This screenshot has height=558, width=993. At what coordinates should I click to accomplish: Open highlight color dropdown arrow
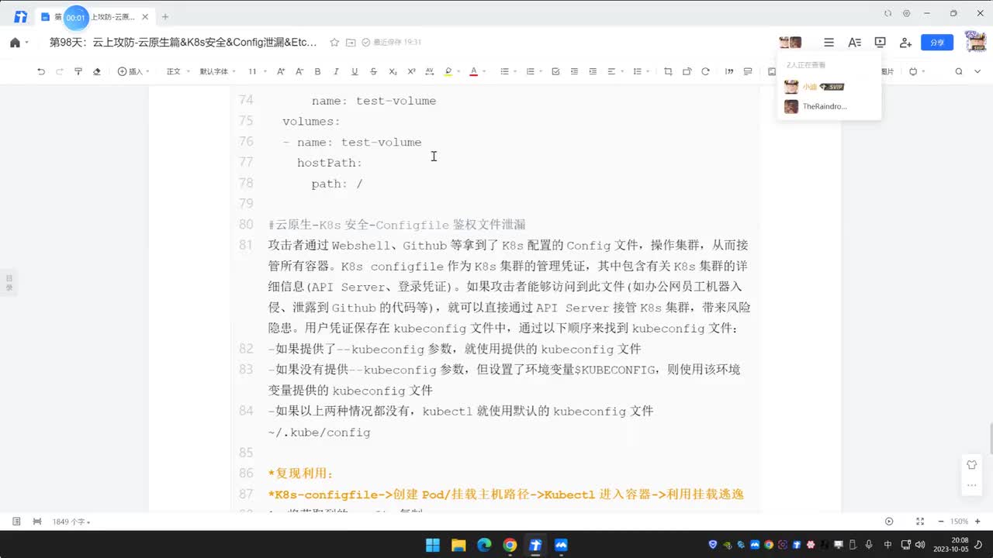tap(458, 71)
